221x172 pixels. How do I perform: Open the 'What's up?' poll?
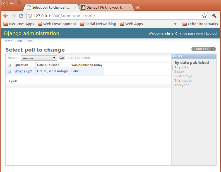23,71
